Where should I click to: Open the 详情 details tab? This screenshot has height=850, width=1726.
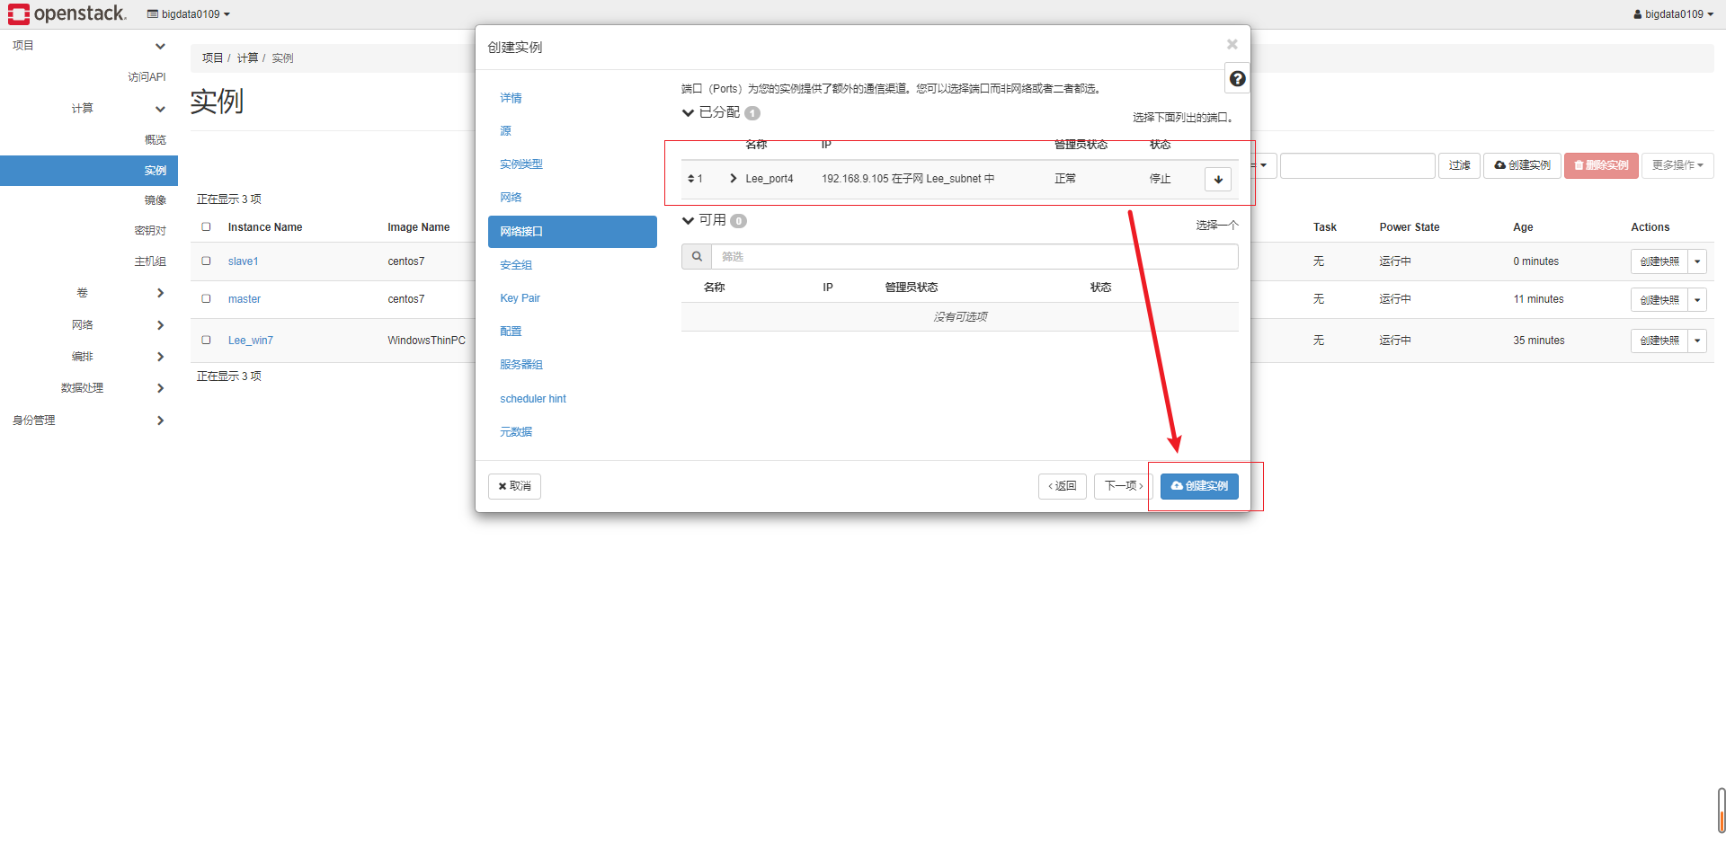click(x=511, y=98)
